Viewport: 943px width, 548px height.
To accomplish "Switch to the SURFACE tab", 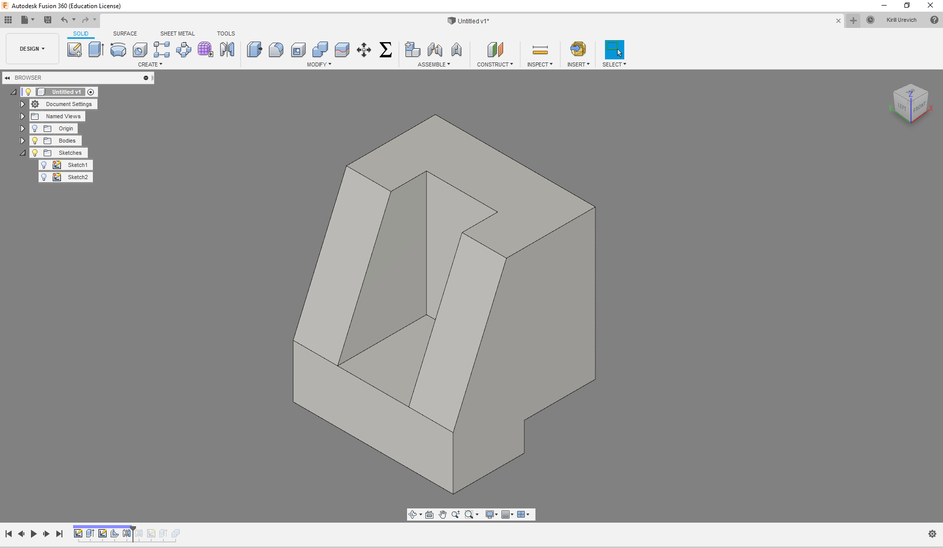I will coord(125,33).
